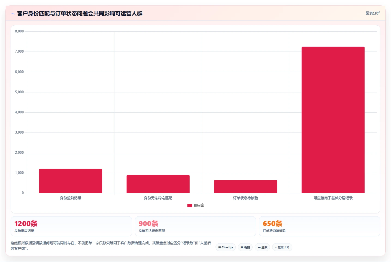Click the 表格 tag
The height and width of the screenshot is (262, 391).
tap(245, 247)
